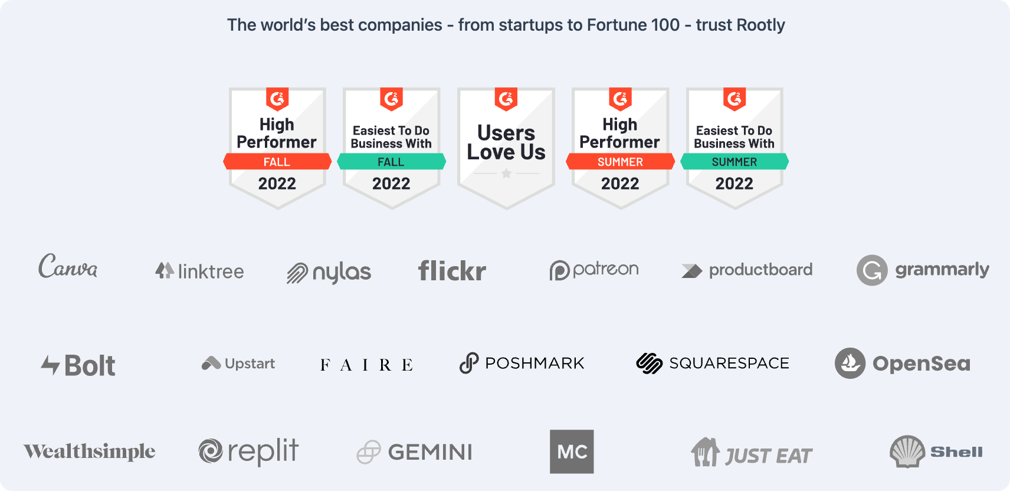Click the Squarespace logo
This screenshot has height=491, width=1010.
click(x=713, y=363)
